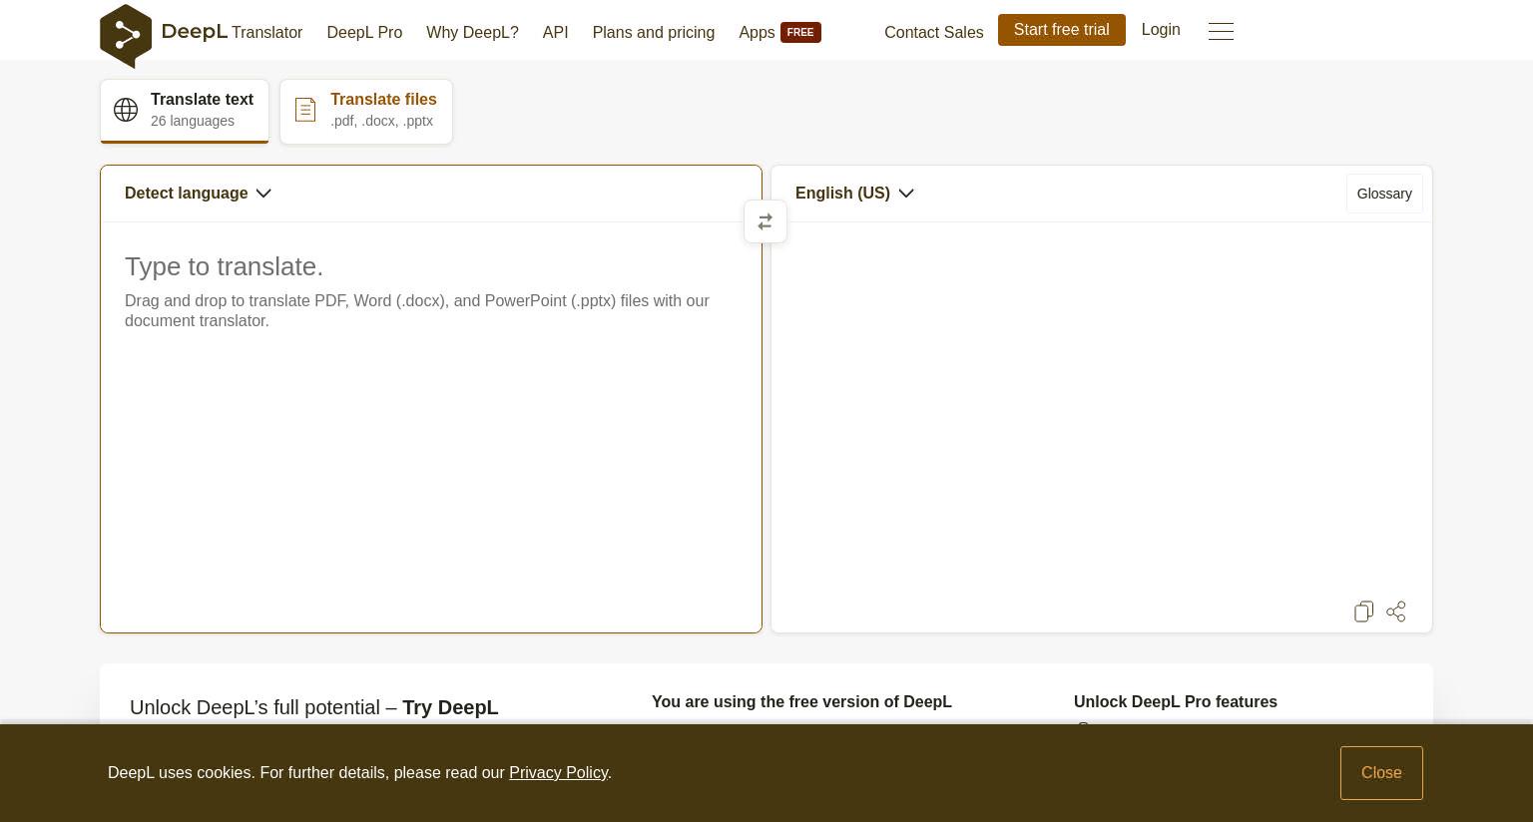
Task: Open the Privacy Policy link
Action: [x=559, y=773]
